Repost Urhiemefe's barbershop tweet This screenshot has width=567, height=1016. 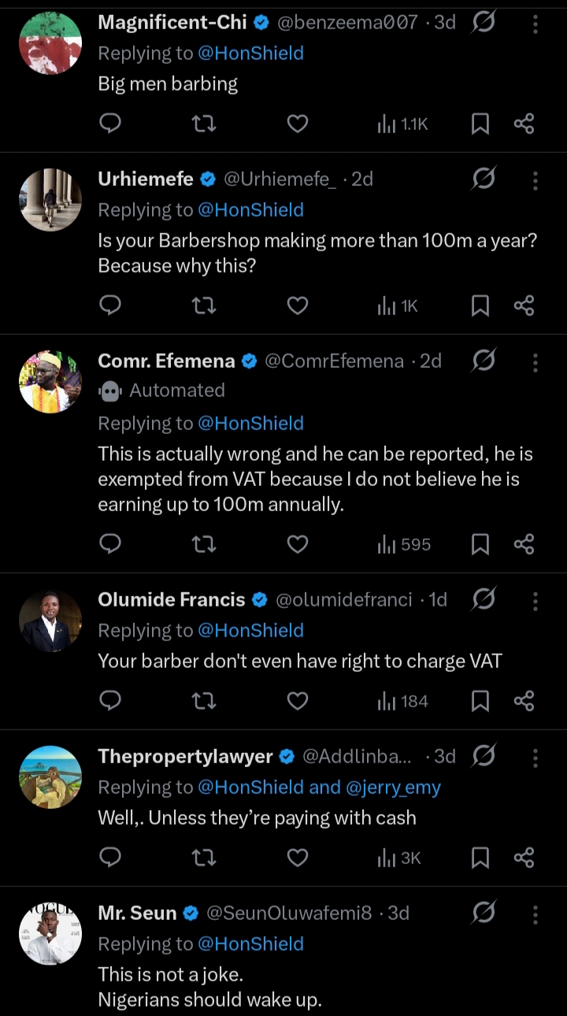coord(204,305)
